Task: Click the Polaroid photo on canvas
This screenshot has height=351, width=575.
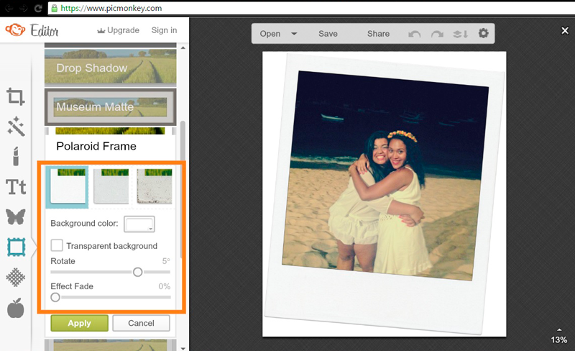Action: point(384,194)
